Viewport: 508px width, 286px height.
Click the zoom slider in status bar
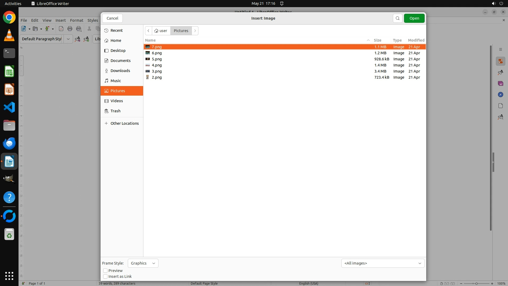click(x=476, y=284)
